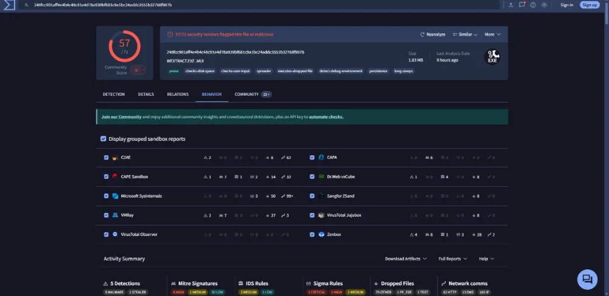Click the Sangfor ZSand logo icon
The image size is (609, 296).
[321, 196]
